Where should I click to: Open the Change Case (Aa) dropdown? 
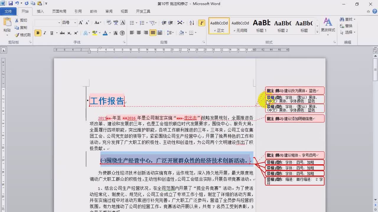(98, 23)
